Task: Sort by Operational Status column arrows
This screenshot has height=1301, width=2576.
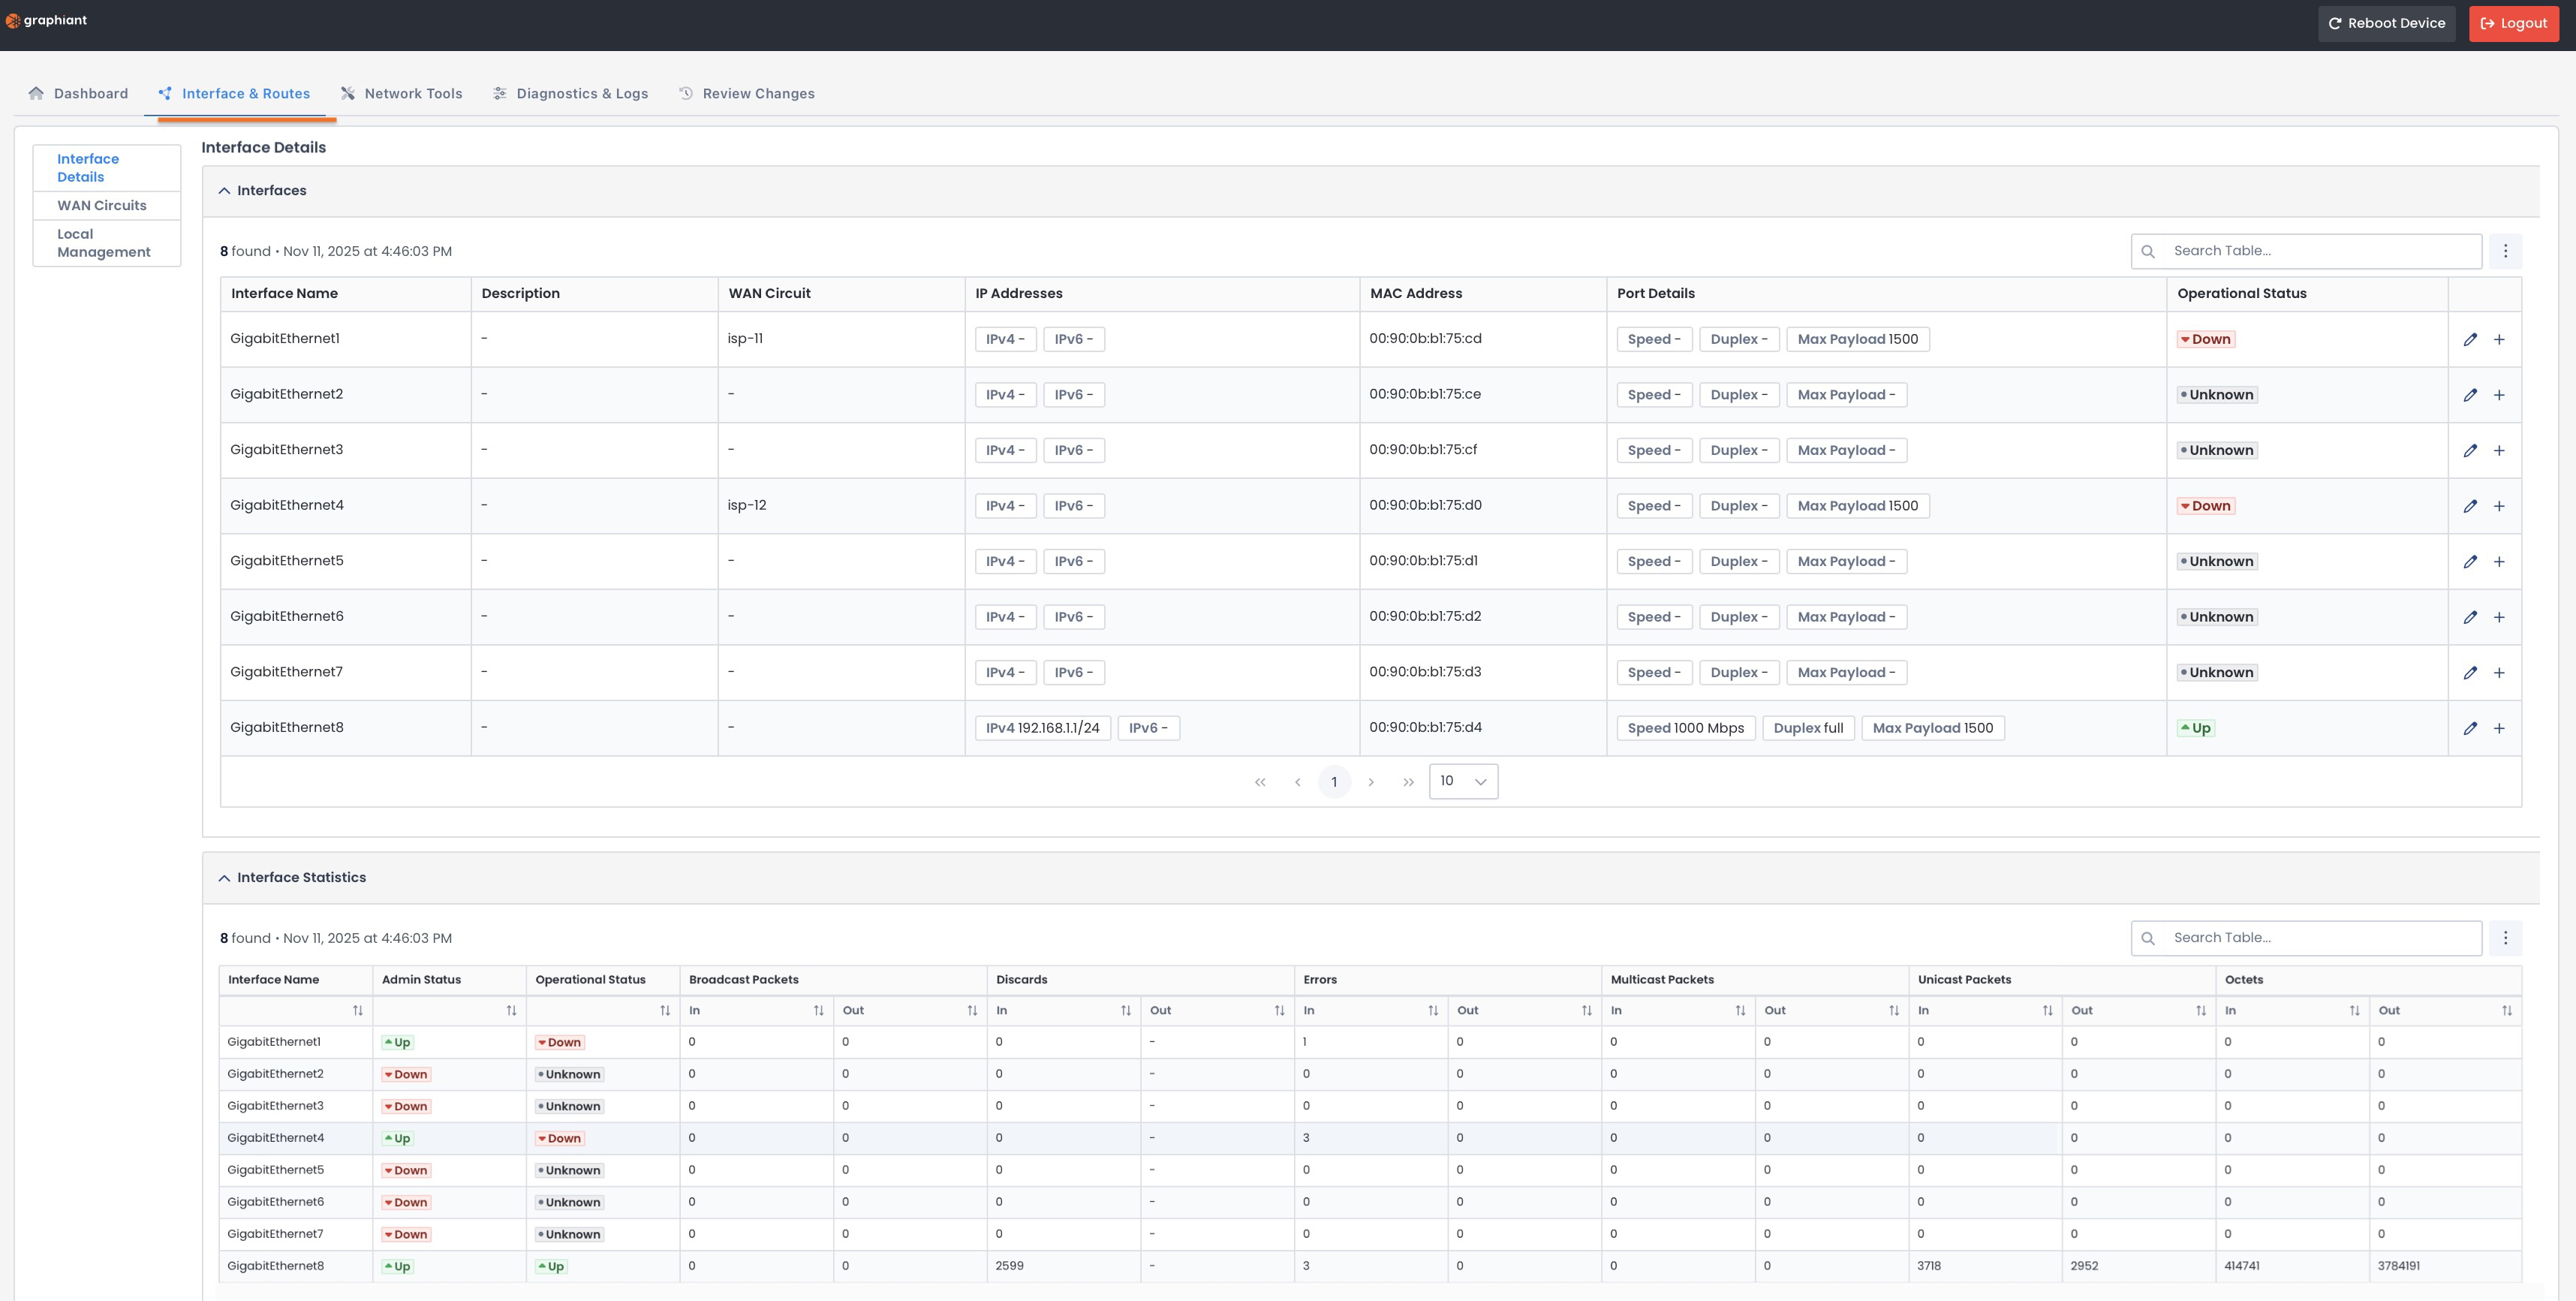Action: (665, 1011)
